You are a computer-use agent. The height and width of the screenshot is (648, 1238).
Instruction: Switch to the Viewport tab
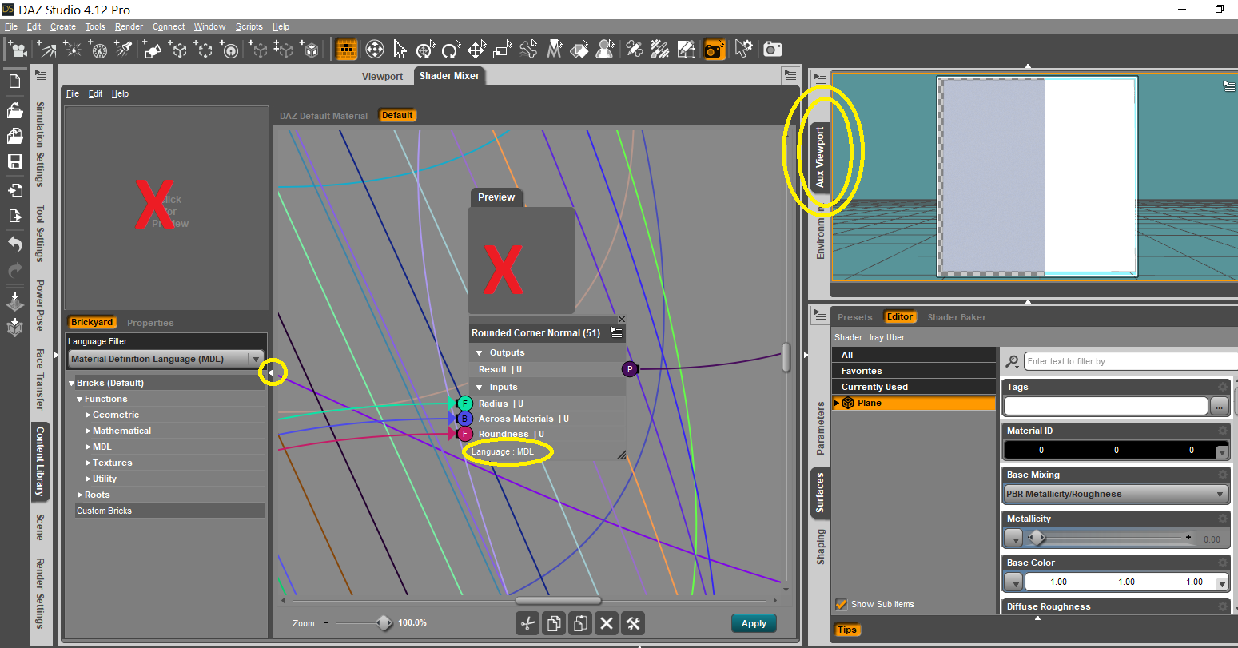[382, 76]
